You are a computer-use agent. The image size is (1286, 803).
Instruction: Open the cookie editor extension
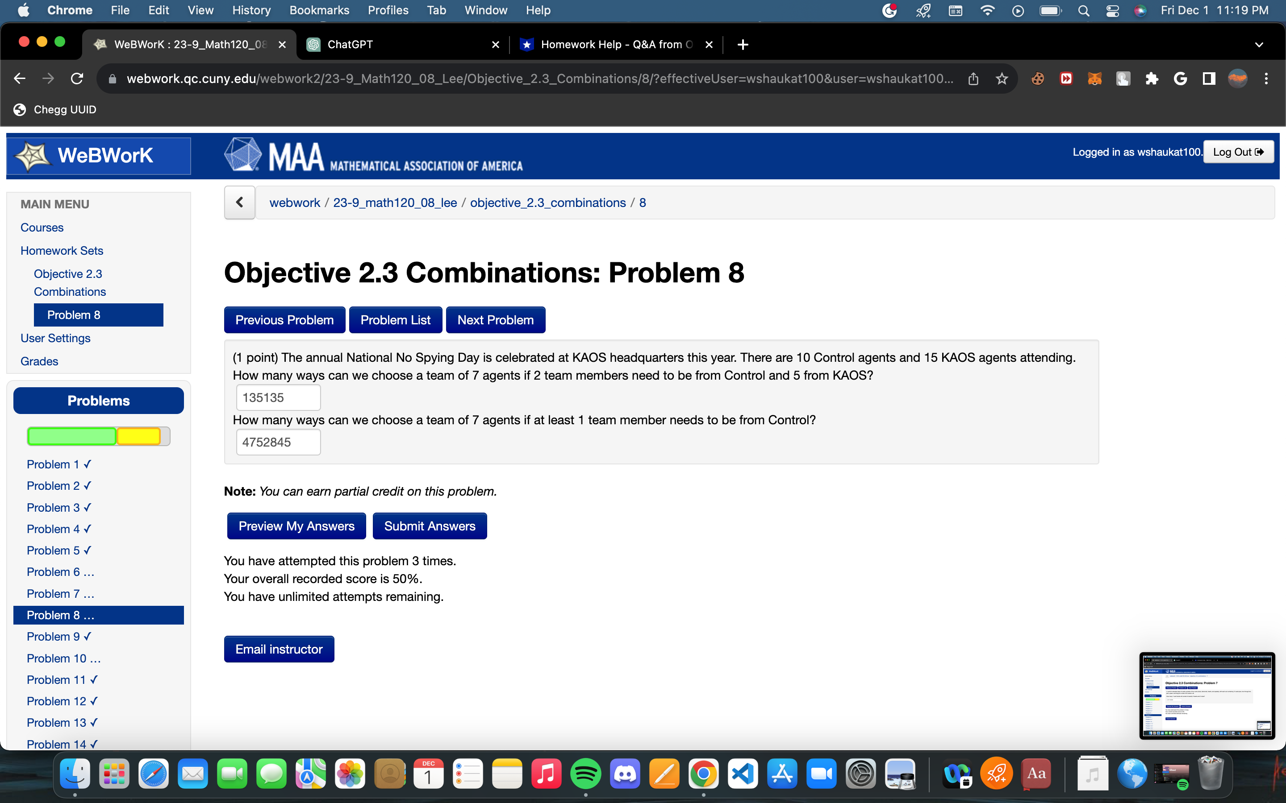point(1038,78)
